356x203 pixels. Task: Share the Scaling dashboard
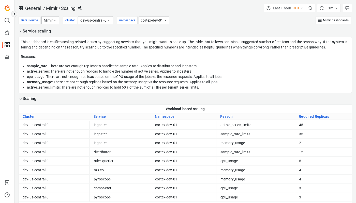click(79, 8)
